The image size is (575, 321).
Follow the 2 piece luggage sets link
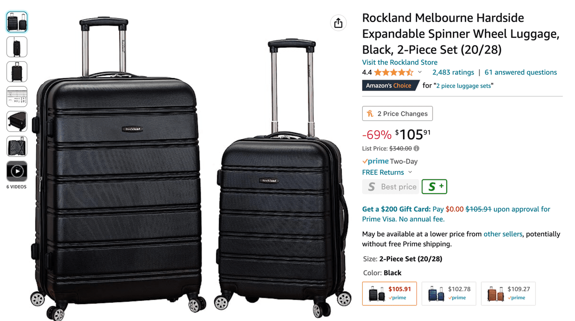(464, 86)
